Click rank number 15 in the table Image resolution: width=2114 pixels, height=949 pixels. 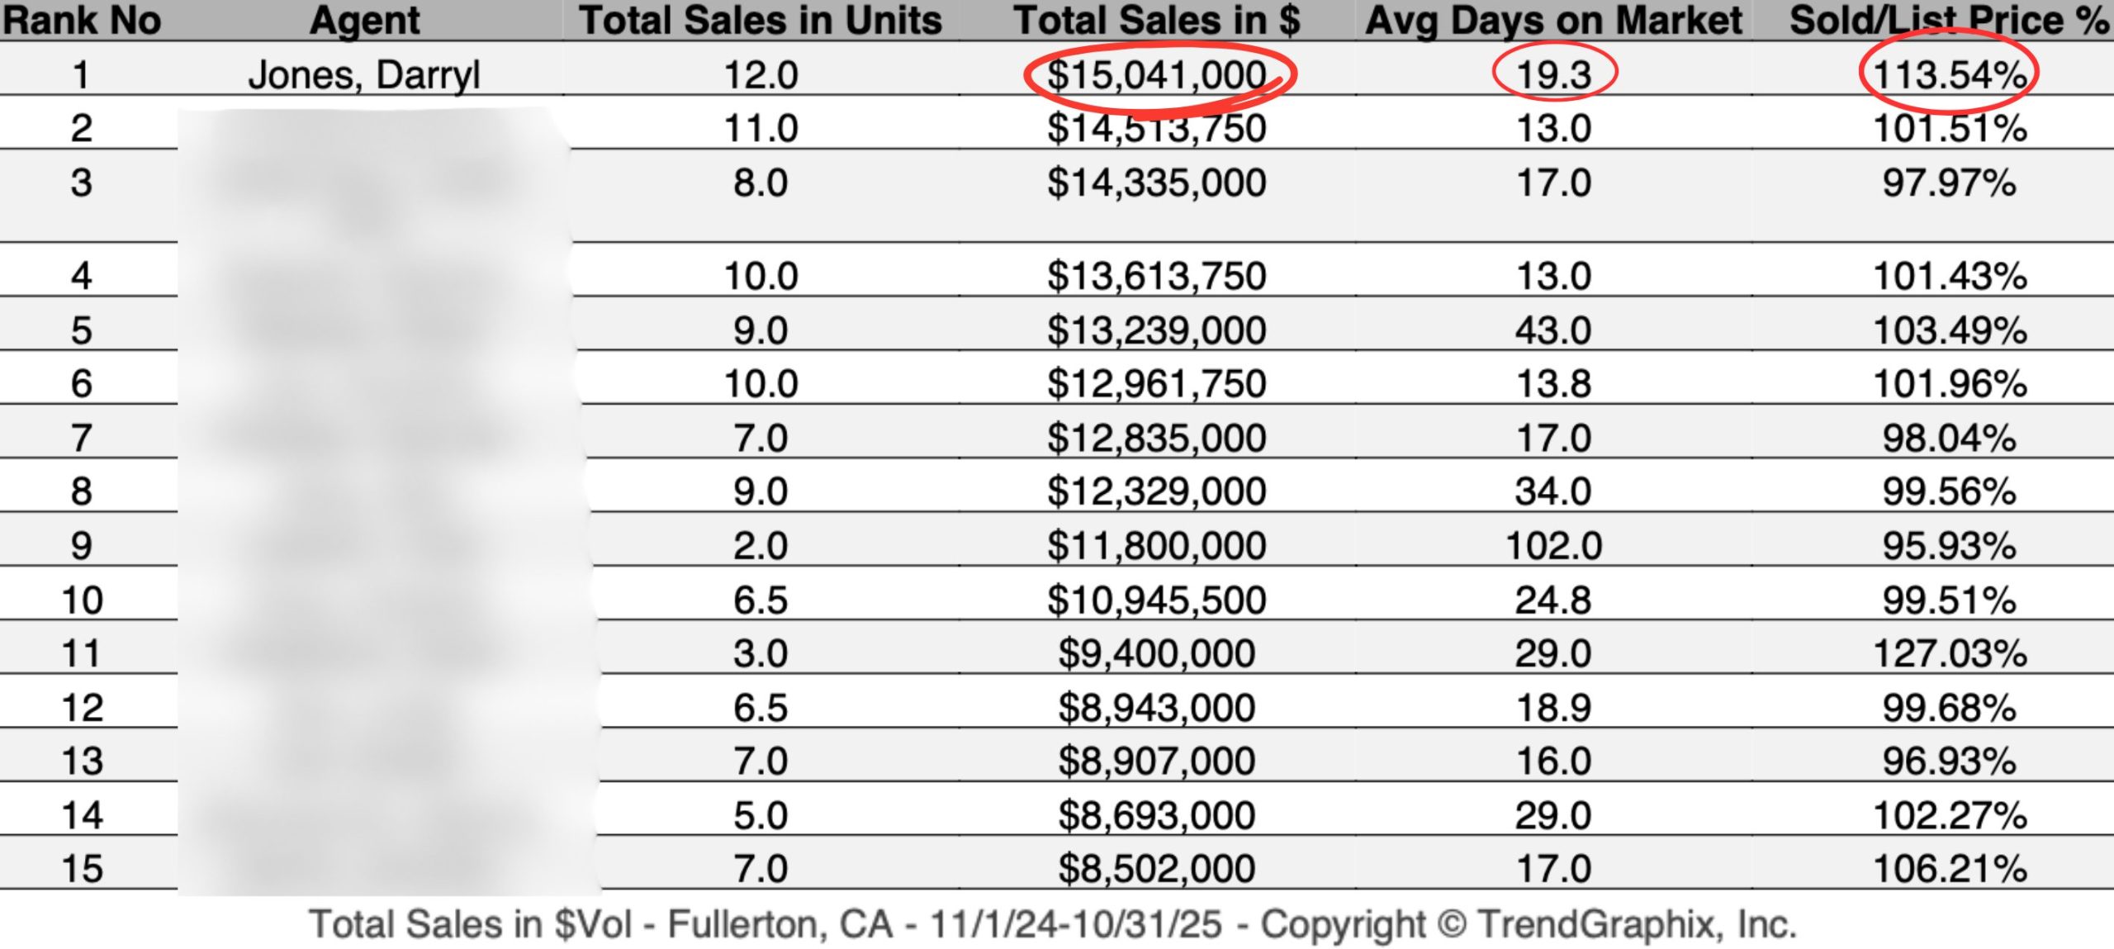(81, 869)
